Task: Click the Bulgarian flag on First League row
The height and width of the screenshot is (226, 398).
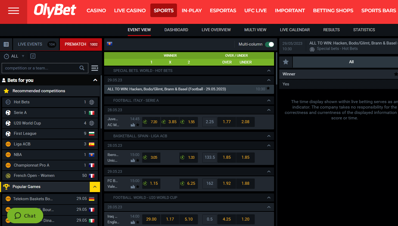Action: tap(92, 133)
